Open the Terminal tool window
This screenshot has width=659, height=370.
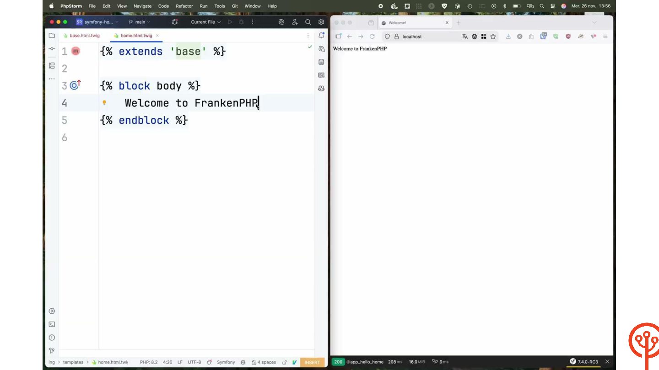point(52,324)
